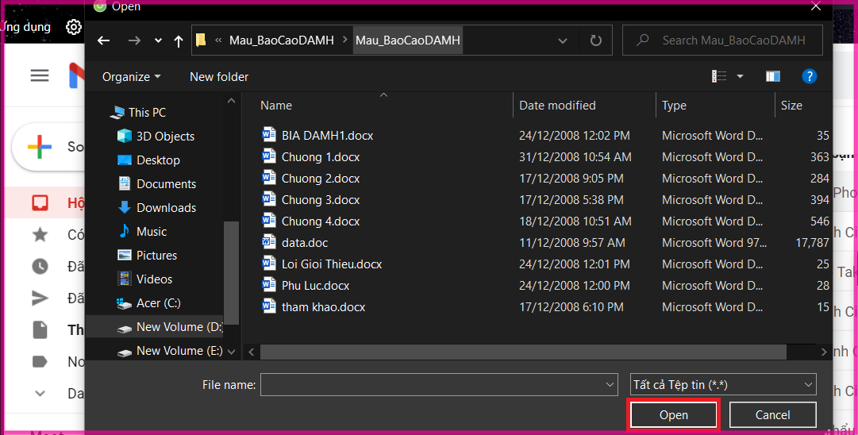858x435 pixels.
Task: Select file Loi Gioi Thieu.docx
Action: coord(332,264)
